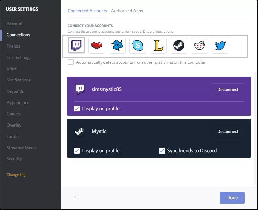Open Text & Images settings
Image resolution: width=258 pixels, height=210 pixels.
pyautogui.click(x=20, y=57)
